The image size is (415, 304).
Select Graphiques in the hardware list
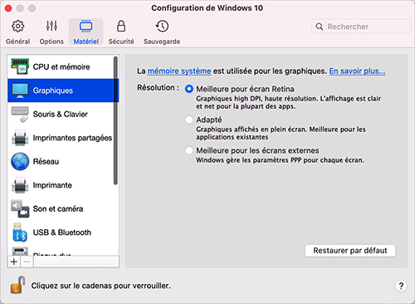(x=63, y=91)
